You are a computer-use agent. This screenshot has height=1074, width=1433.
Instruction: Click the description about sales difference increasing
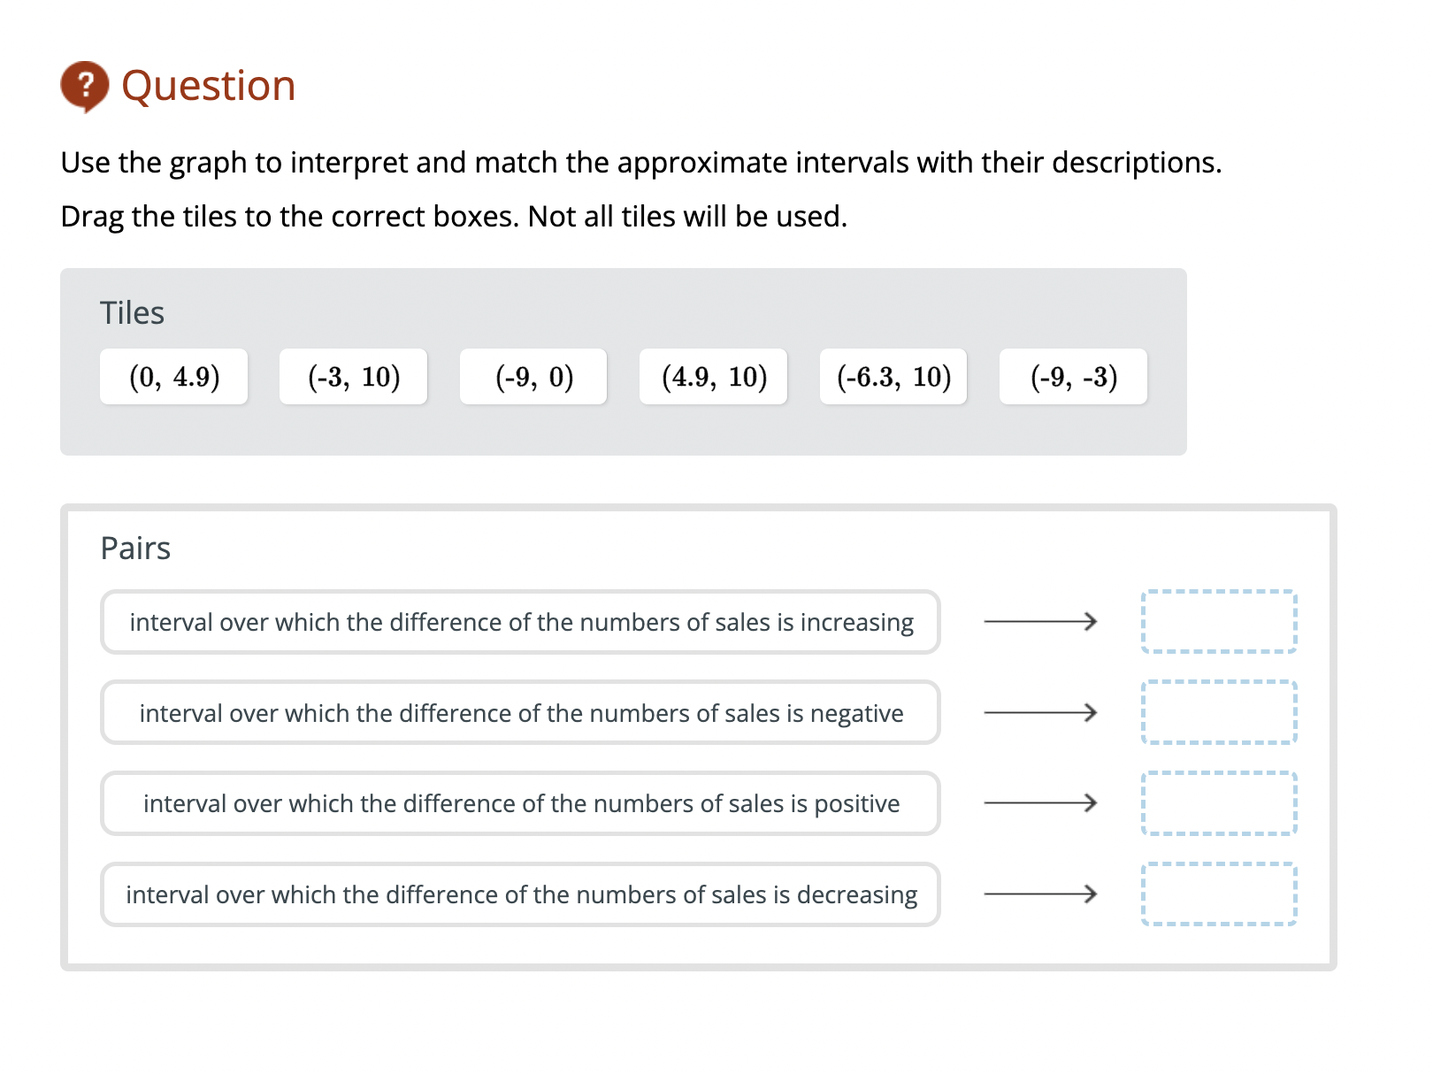pos(521,622)
